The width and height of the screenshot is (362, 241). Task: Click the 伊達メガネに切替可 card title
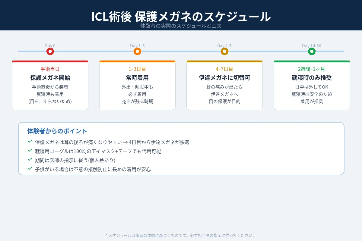(224, 78)
